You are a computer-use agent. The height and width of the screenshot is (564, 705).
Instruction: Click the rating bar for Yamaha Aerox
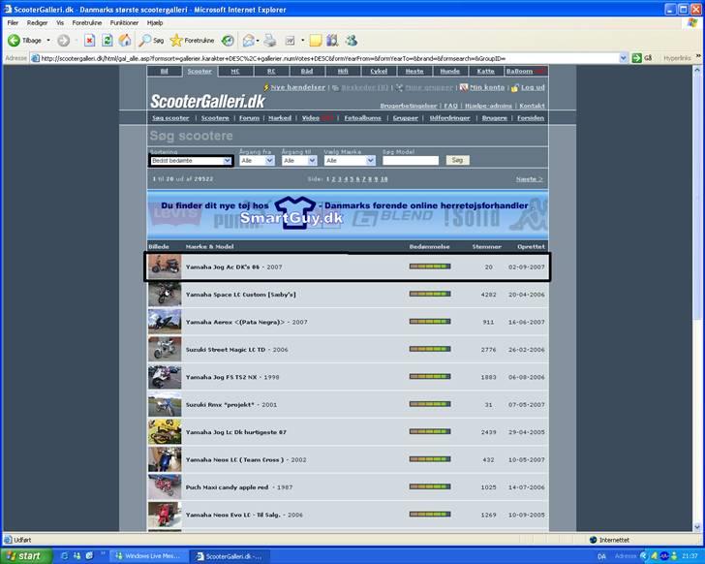[x=430, y=321]
